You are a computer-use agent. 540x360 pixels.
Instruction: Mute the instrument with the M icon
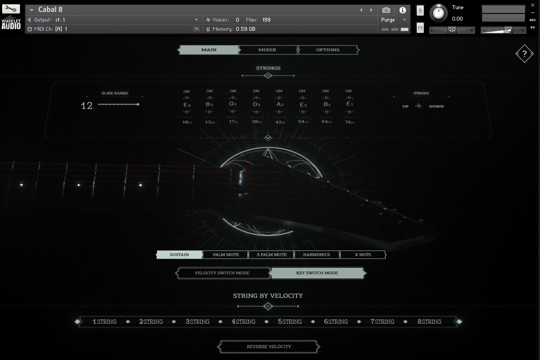coord(419,27)
